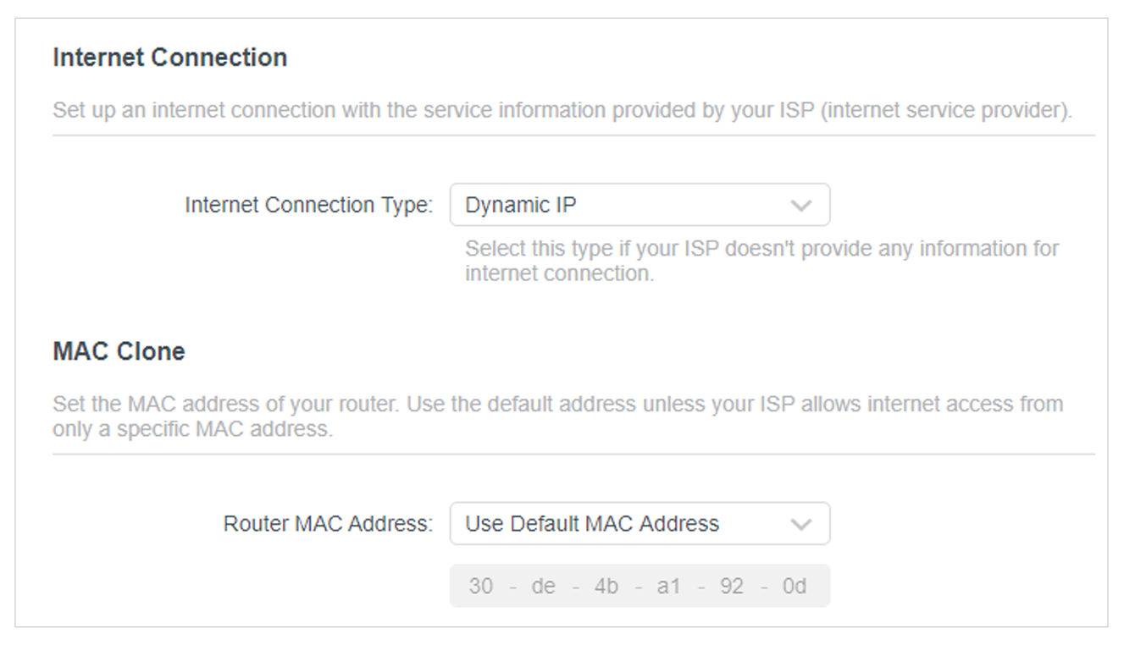The width and height of the screenshot is (1135, 645).
Task: Click the dash separator between "30" and "de"
Action: click(x=512, y=587)
